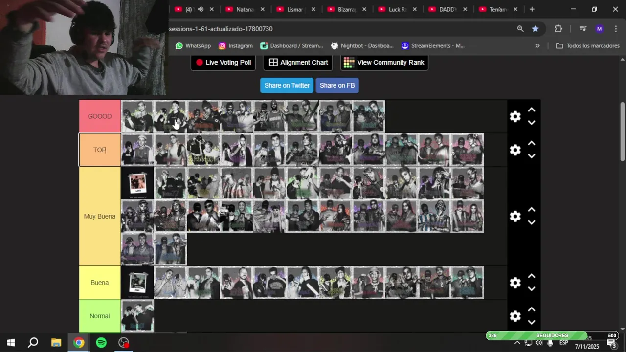
Task: Click the address bar URL text
Action: [x=221, y=29]
